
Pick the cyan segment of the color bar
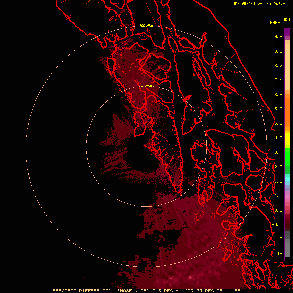(287, 179)
